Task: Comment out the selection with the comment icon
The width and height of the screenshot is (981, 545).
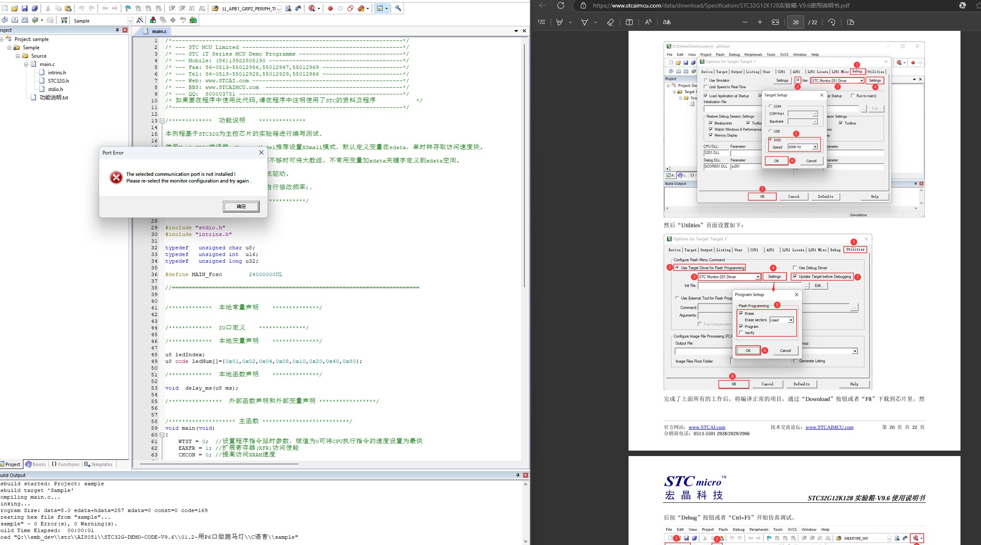Action: click(192, 8)
